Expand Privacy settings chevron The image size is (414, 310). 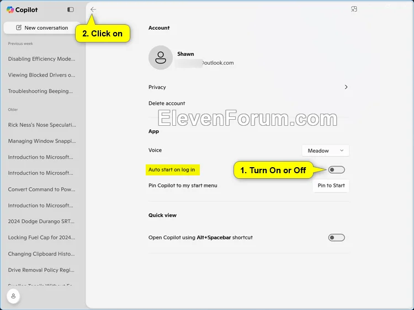(x=346, y=87)
